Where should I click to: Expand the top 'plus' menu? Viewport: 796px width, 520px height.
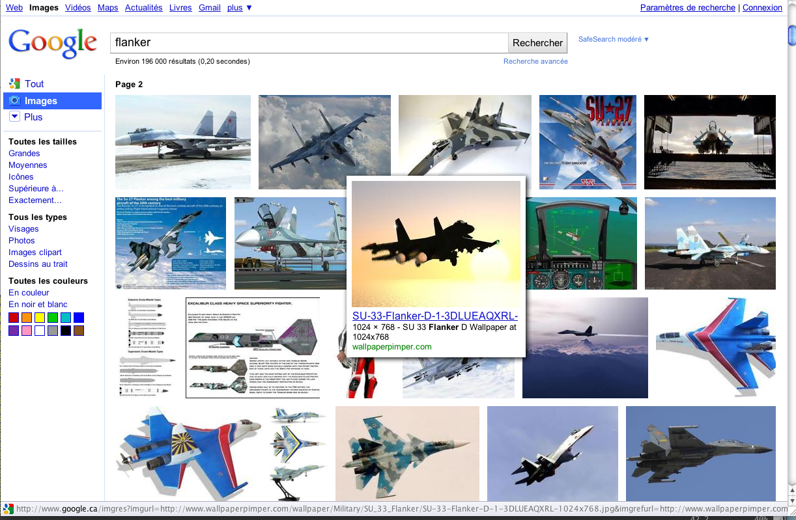click(x=240, y=8)
